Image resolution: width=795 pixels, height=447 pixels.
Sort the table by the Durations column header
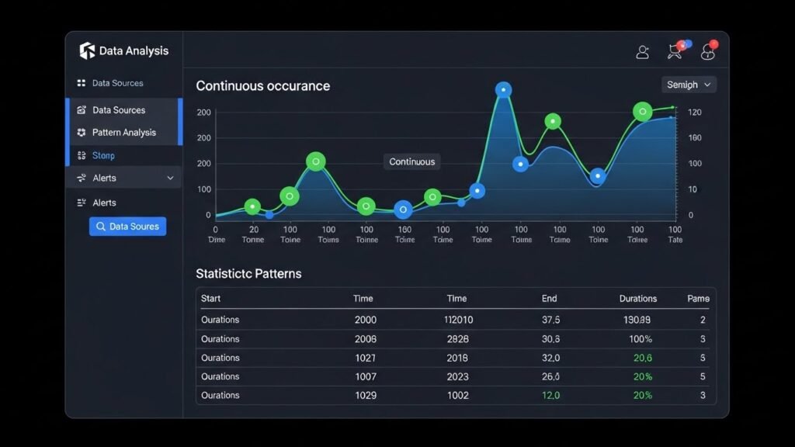[x=637, y=299]
